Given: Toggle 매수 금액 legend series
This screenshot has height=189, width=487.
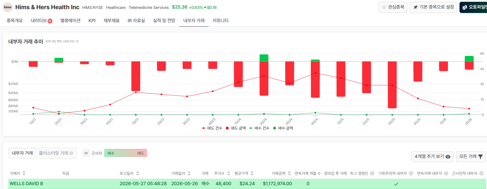Looking at the screenshot, I should [283, 128].
